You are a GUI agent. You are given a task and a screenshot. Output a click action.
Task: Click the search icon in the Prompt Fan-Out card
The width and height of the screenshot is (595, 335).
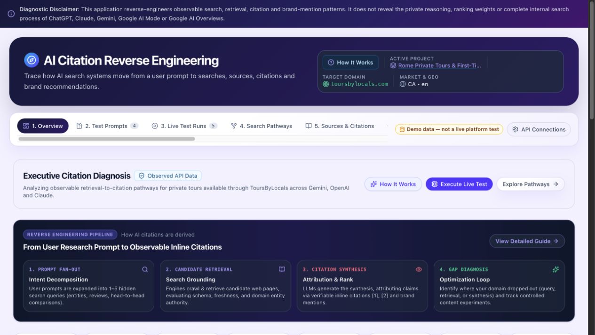tap(145, 270)
